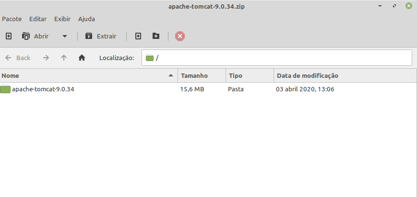Viewport: 417px width, 197px height.
Task: Sort by the Tipo column header
Action: click(x=250, y=75)
